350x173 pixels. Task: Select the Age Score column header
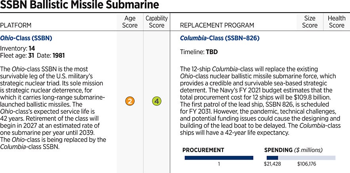130,22
